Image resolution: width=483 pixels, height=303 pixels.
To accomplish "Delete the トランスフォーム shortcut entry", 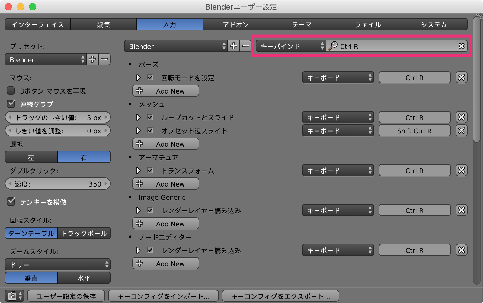I will (461, 171).
